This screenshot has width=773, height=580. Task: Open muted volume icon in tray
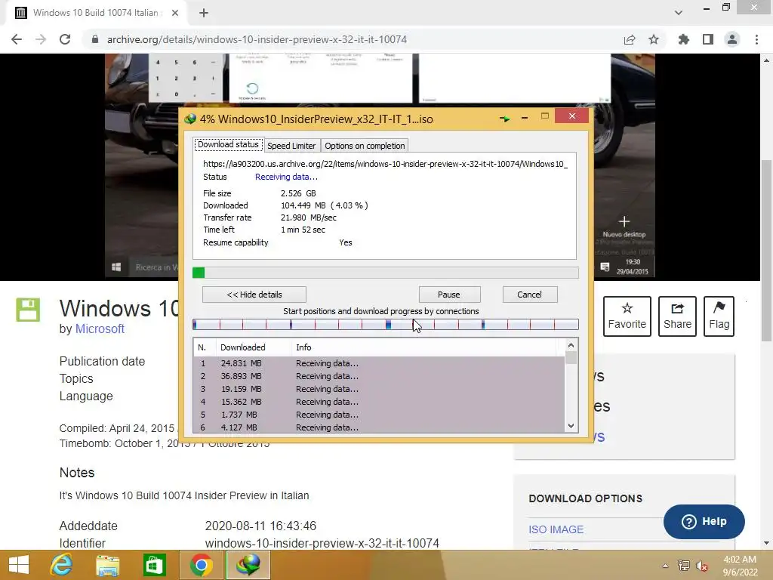coord(702,566)
